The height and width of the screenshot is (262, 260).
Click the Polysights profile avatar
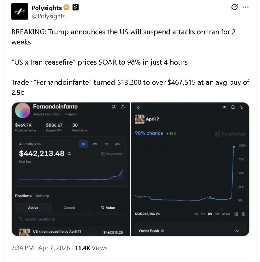[x=20, y=11]
